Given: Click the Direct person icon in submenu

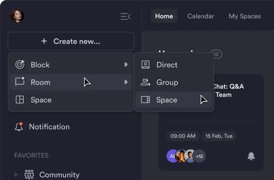Looking at the screenshot, I should point(145,65).
